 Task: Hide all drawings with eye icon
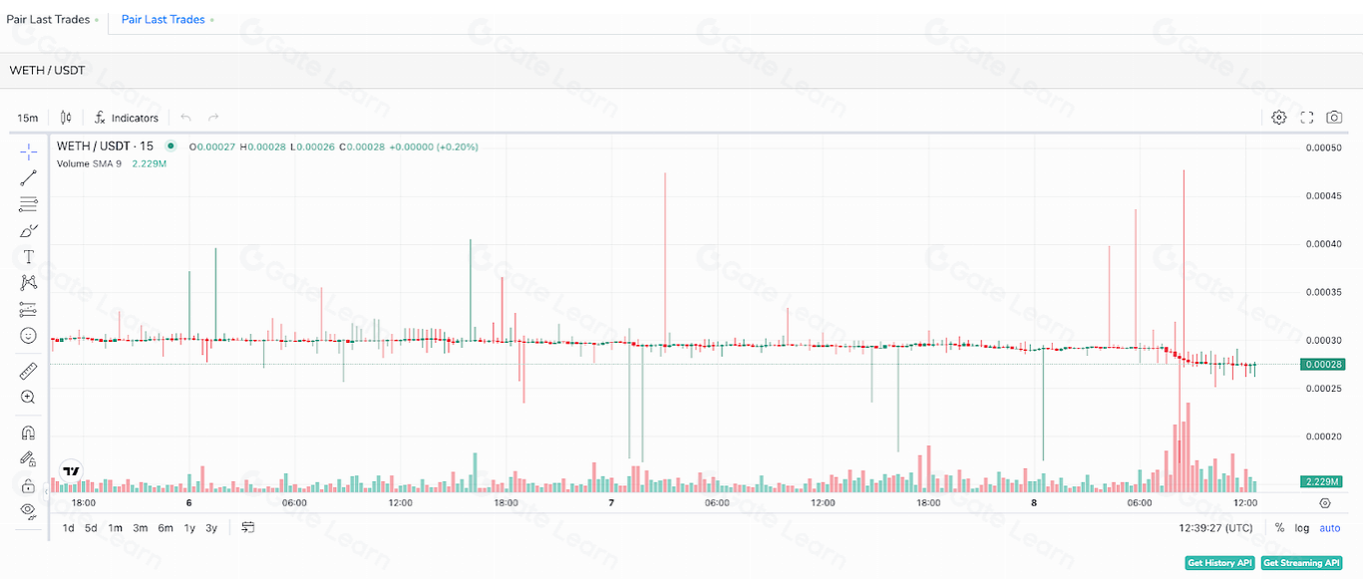coord(28,510)
